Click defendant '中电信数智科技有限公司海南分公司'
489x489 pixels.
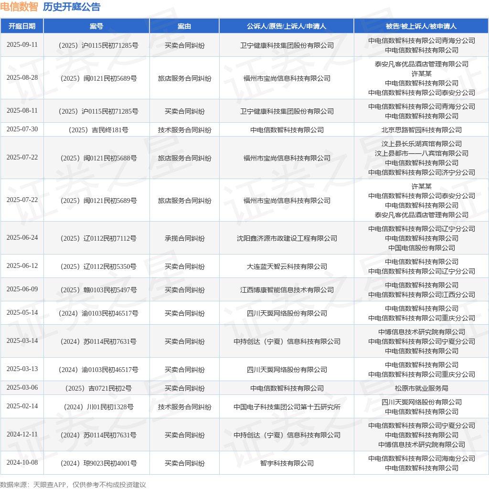(422, 458)
